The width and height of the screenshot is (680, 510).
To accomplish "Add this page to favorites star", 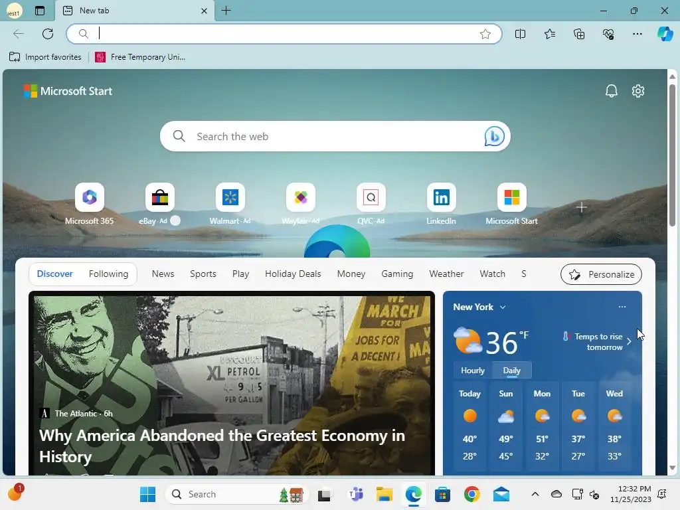I will point(485,34).
